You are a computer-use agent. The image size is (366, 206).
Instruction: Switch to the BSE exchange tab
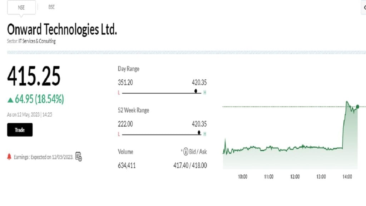51,7
